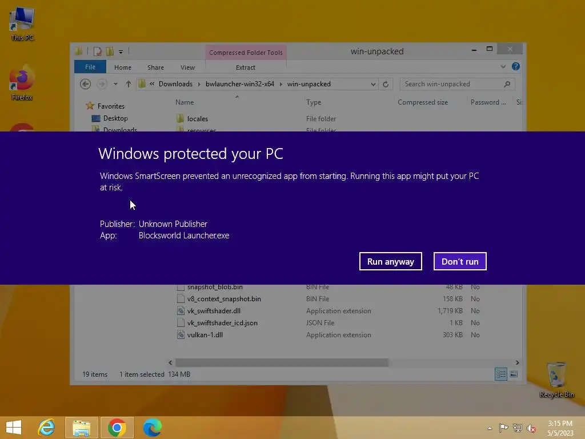
Task: Open Quick Access properties icon
Action: tap(97, 51)
